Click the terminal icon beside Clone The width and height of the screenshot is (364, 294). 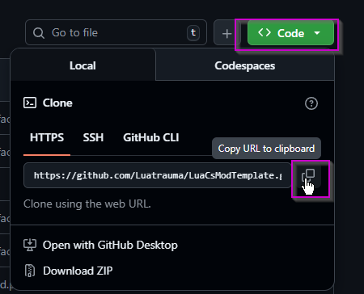coord(30,103)
